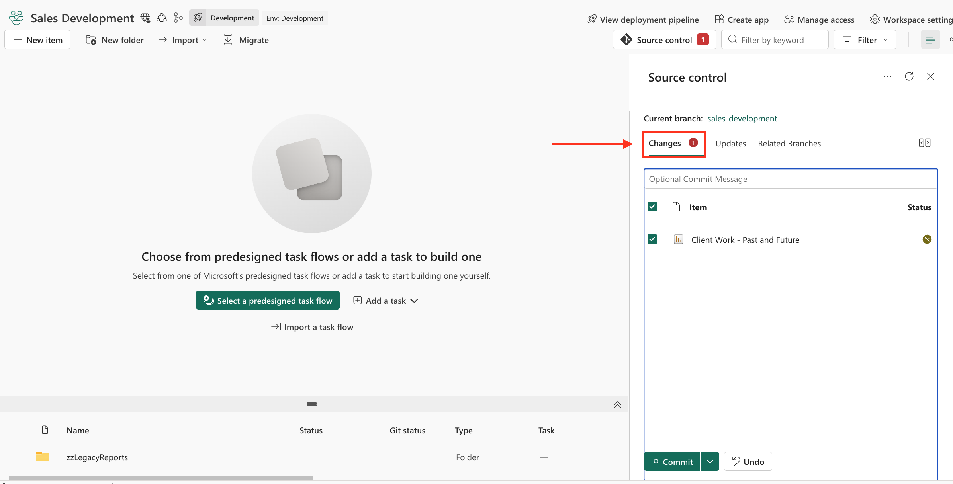Screen dimensions: 953x484
Task: Click the zzLegacyReports folder icon
Action: pyautogui.click(x=43, y=457)
